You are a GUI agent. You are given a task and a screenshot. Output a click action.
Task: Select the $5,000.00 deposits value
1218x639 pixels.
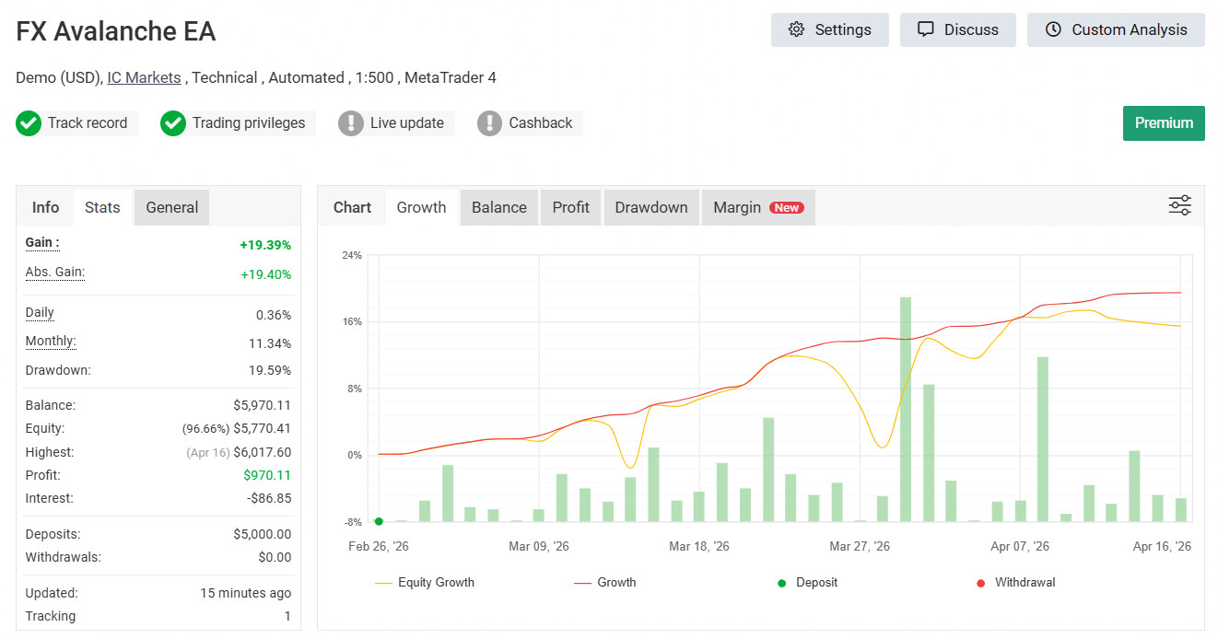point(263,534)
